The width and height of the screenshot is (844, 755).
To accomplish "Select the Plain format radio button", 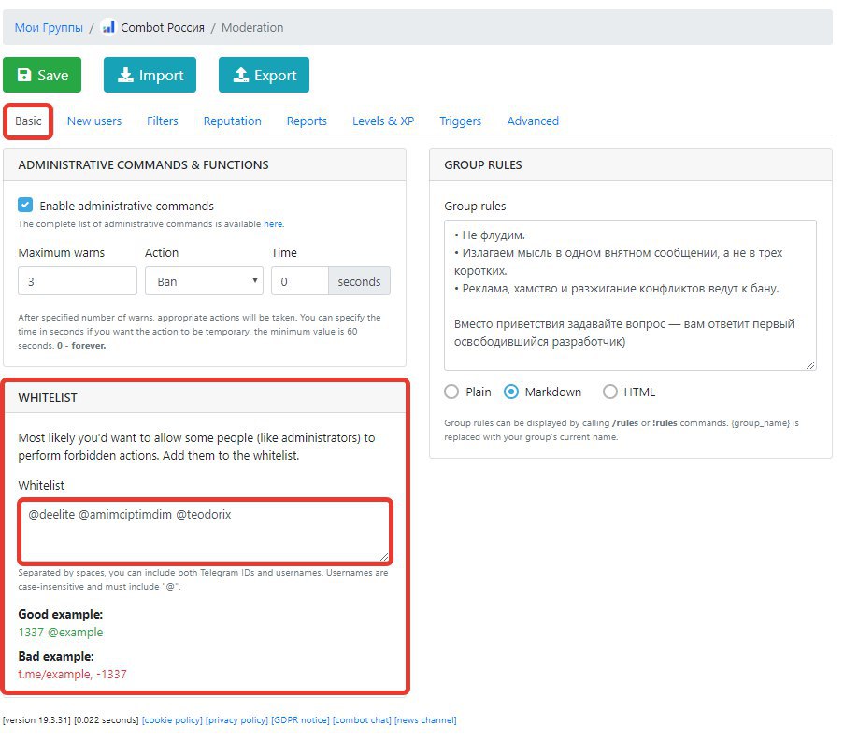I will pyautogui.click(x=451, y=392).
